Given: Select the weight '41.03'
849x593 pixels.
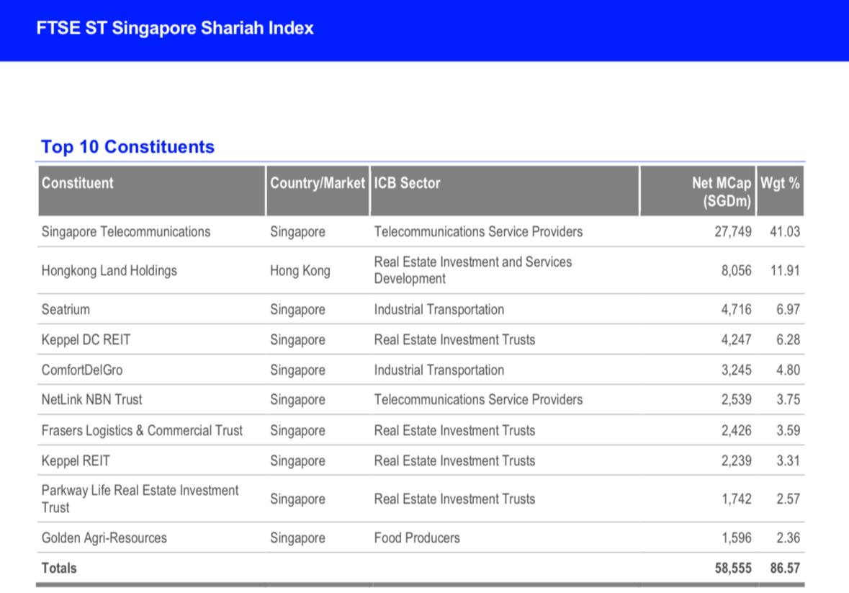Looking at the screenshot, I should click(785, 232).
